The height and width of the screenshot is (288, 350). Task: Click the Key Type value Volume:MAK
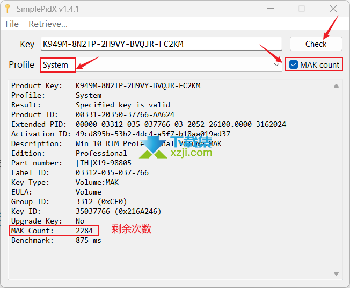click(97, 182)
